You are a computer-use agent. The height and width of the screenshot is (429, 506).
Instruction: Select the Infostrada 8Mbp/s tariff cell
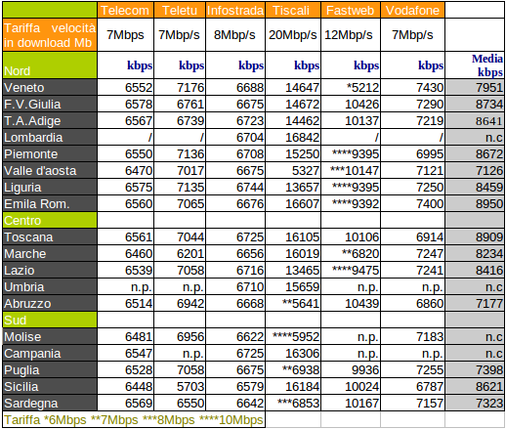click(235, 34)
